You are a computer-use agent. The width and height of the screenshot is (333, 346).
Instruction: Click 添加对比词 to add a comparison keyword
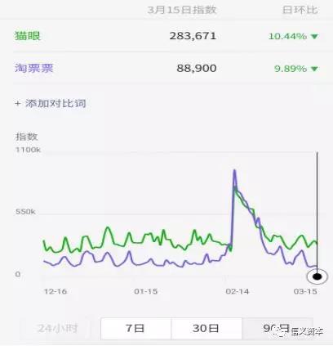click(x=55, y=104)
